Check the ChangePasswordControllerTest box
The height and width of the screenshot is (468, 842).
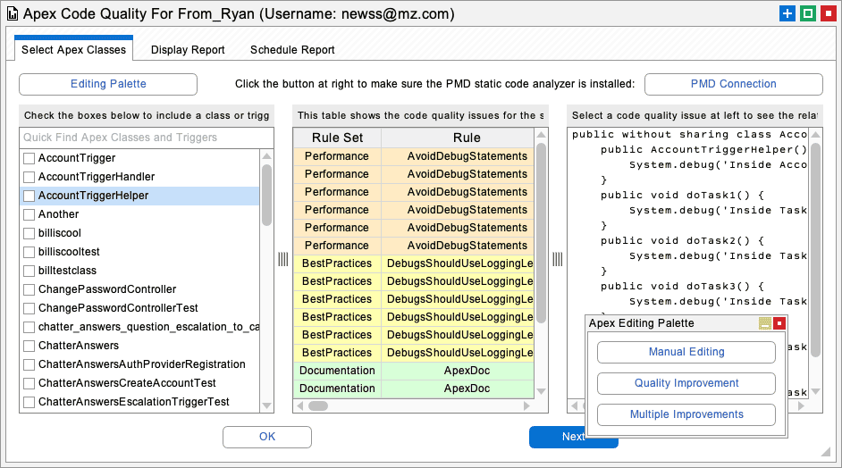[29, 309]
